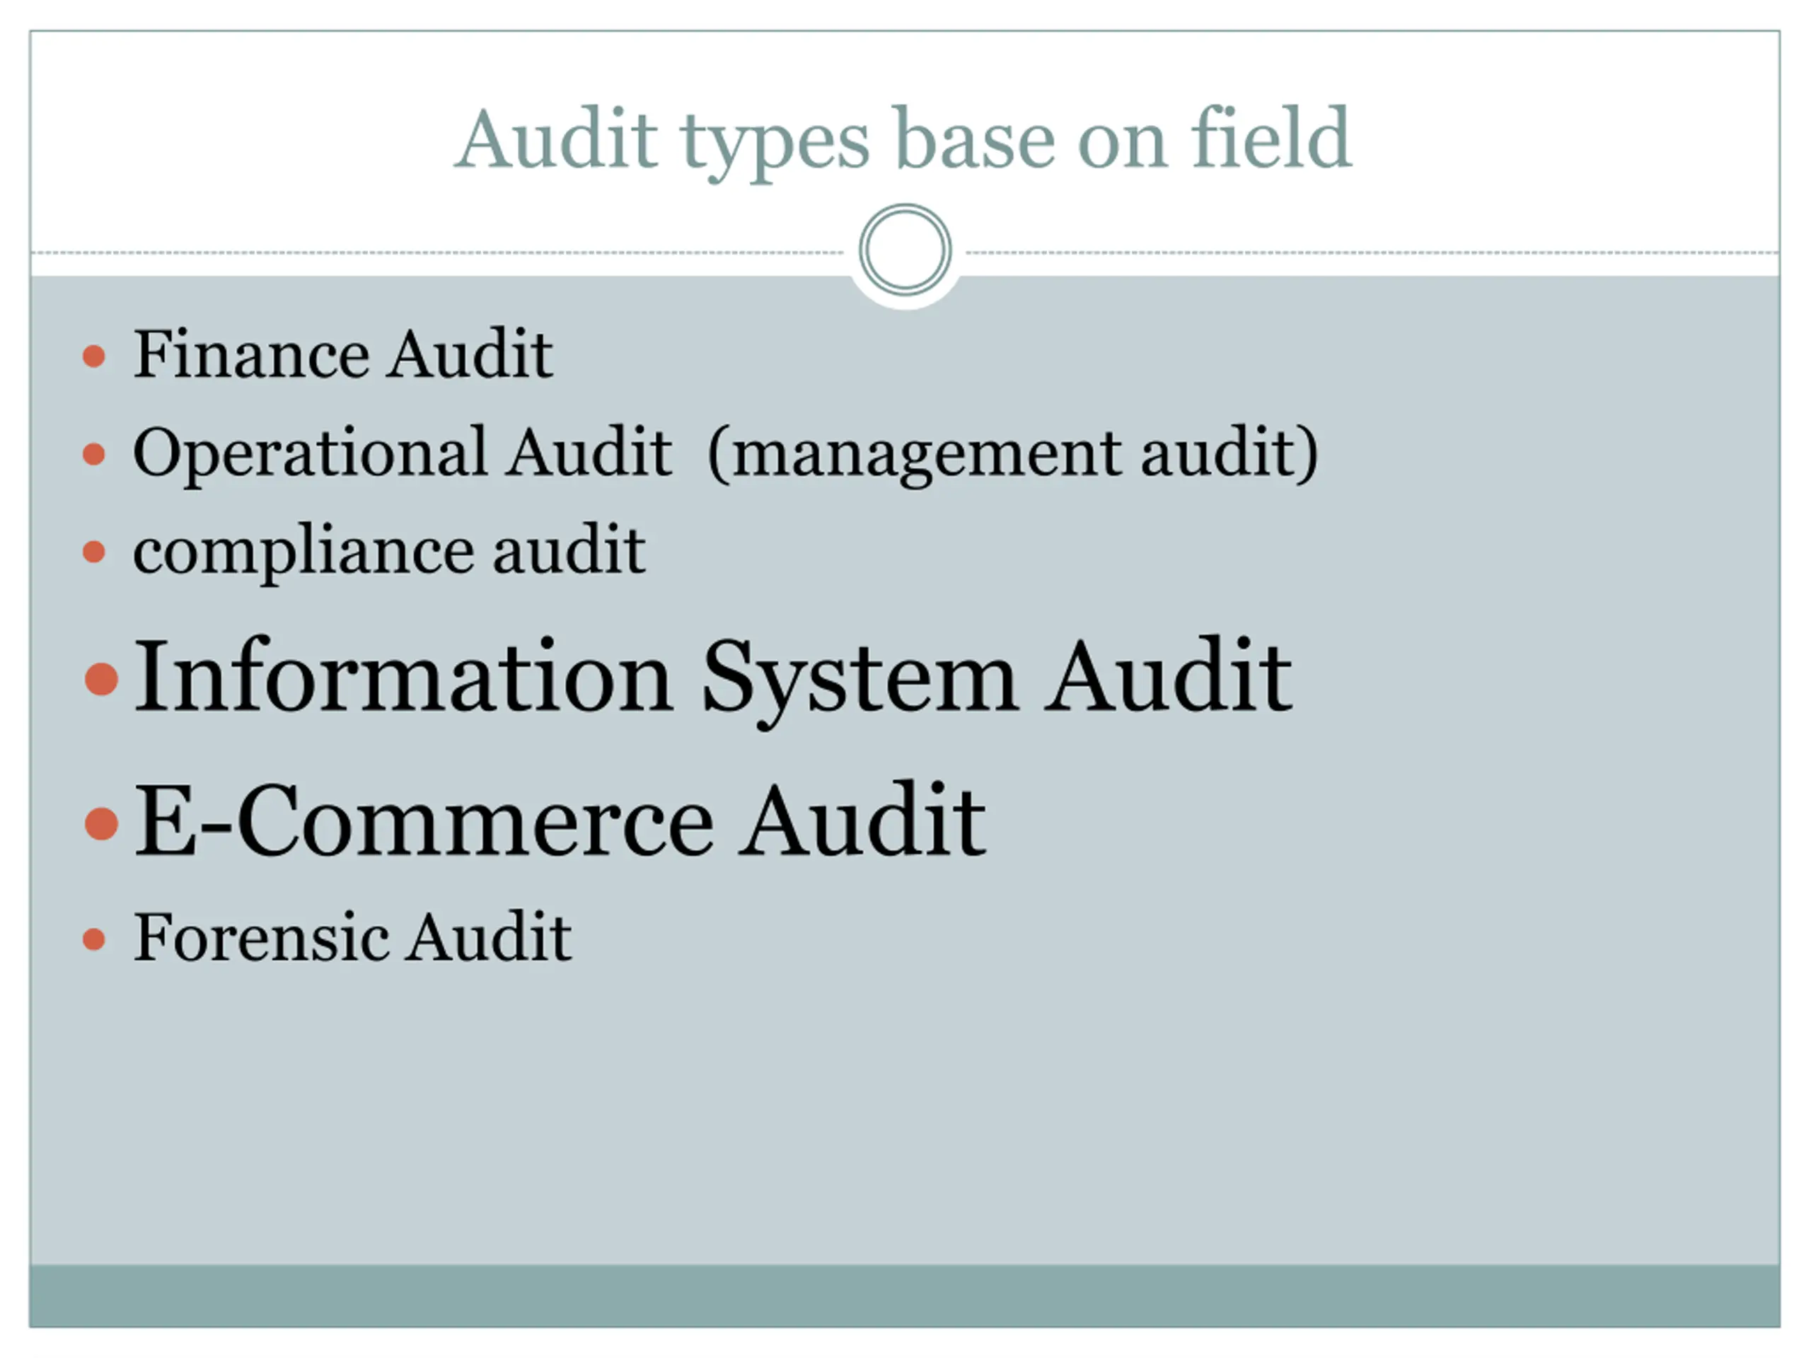Select the 'Forensic Audit' bullet text
The image size is (1811, 1358).
[x=352, y=937]
